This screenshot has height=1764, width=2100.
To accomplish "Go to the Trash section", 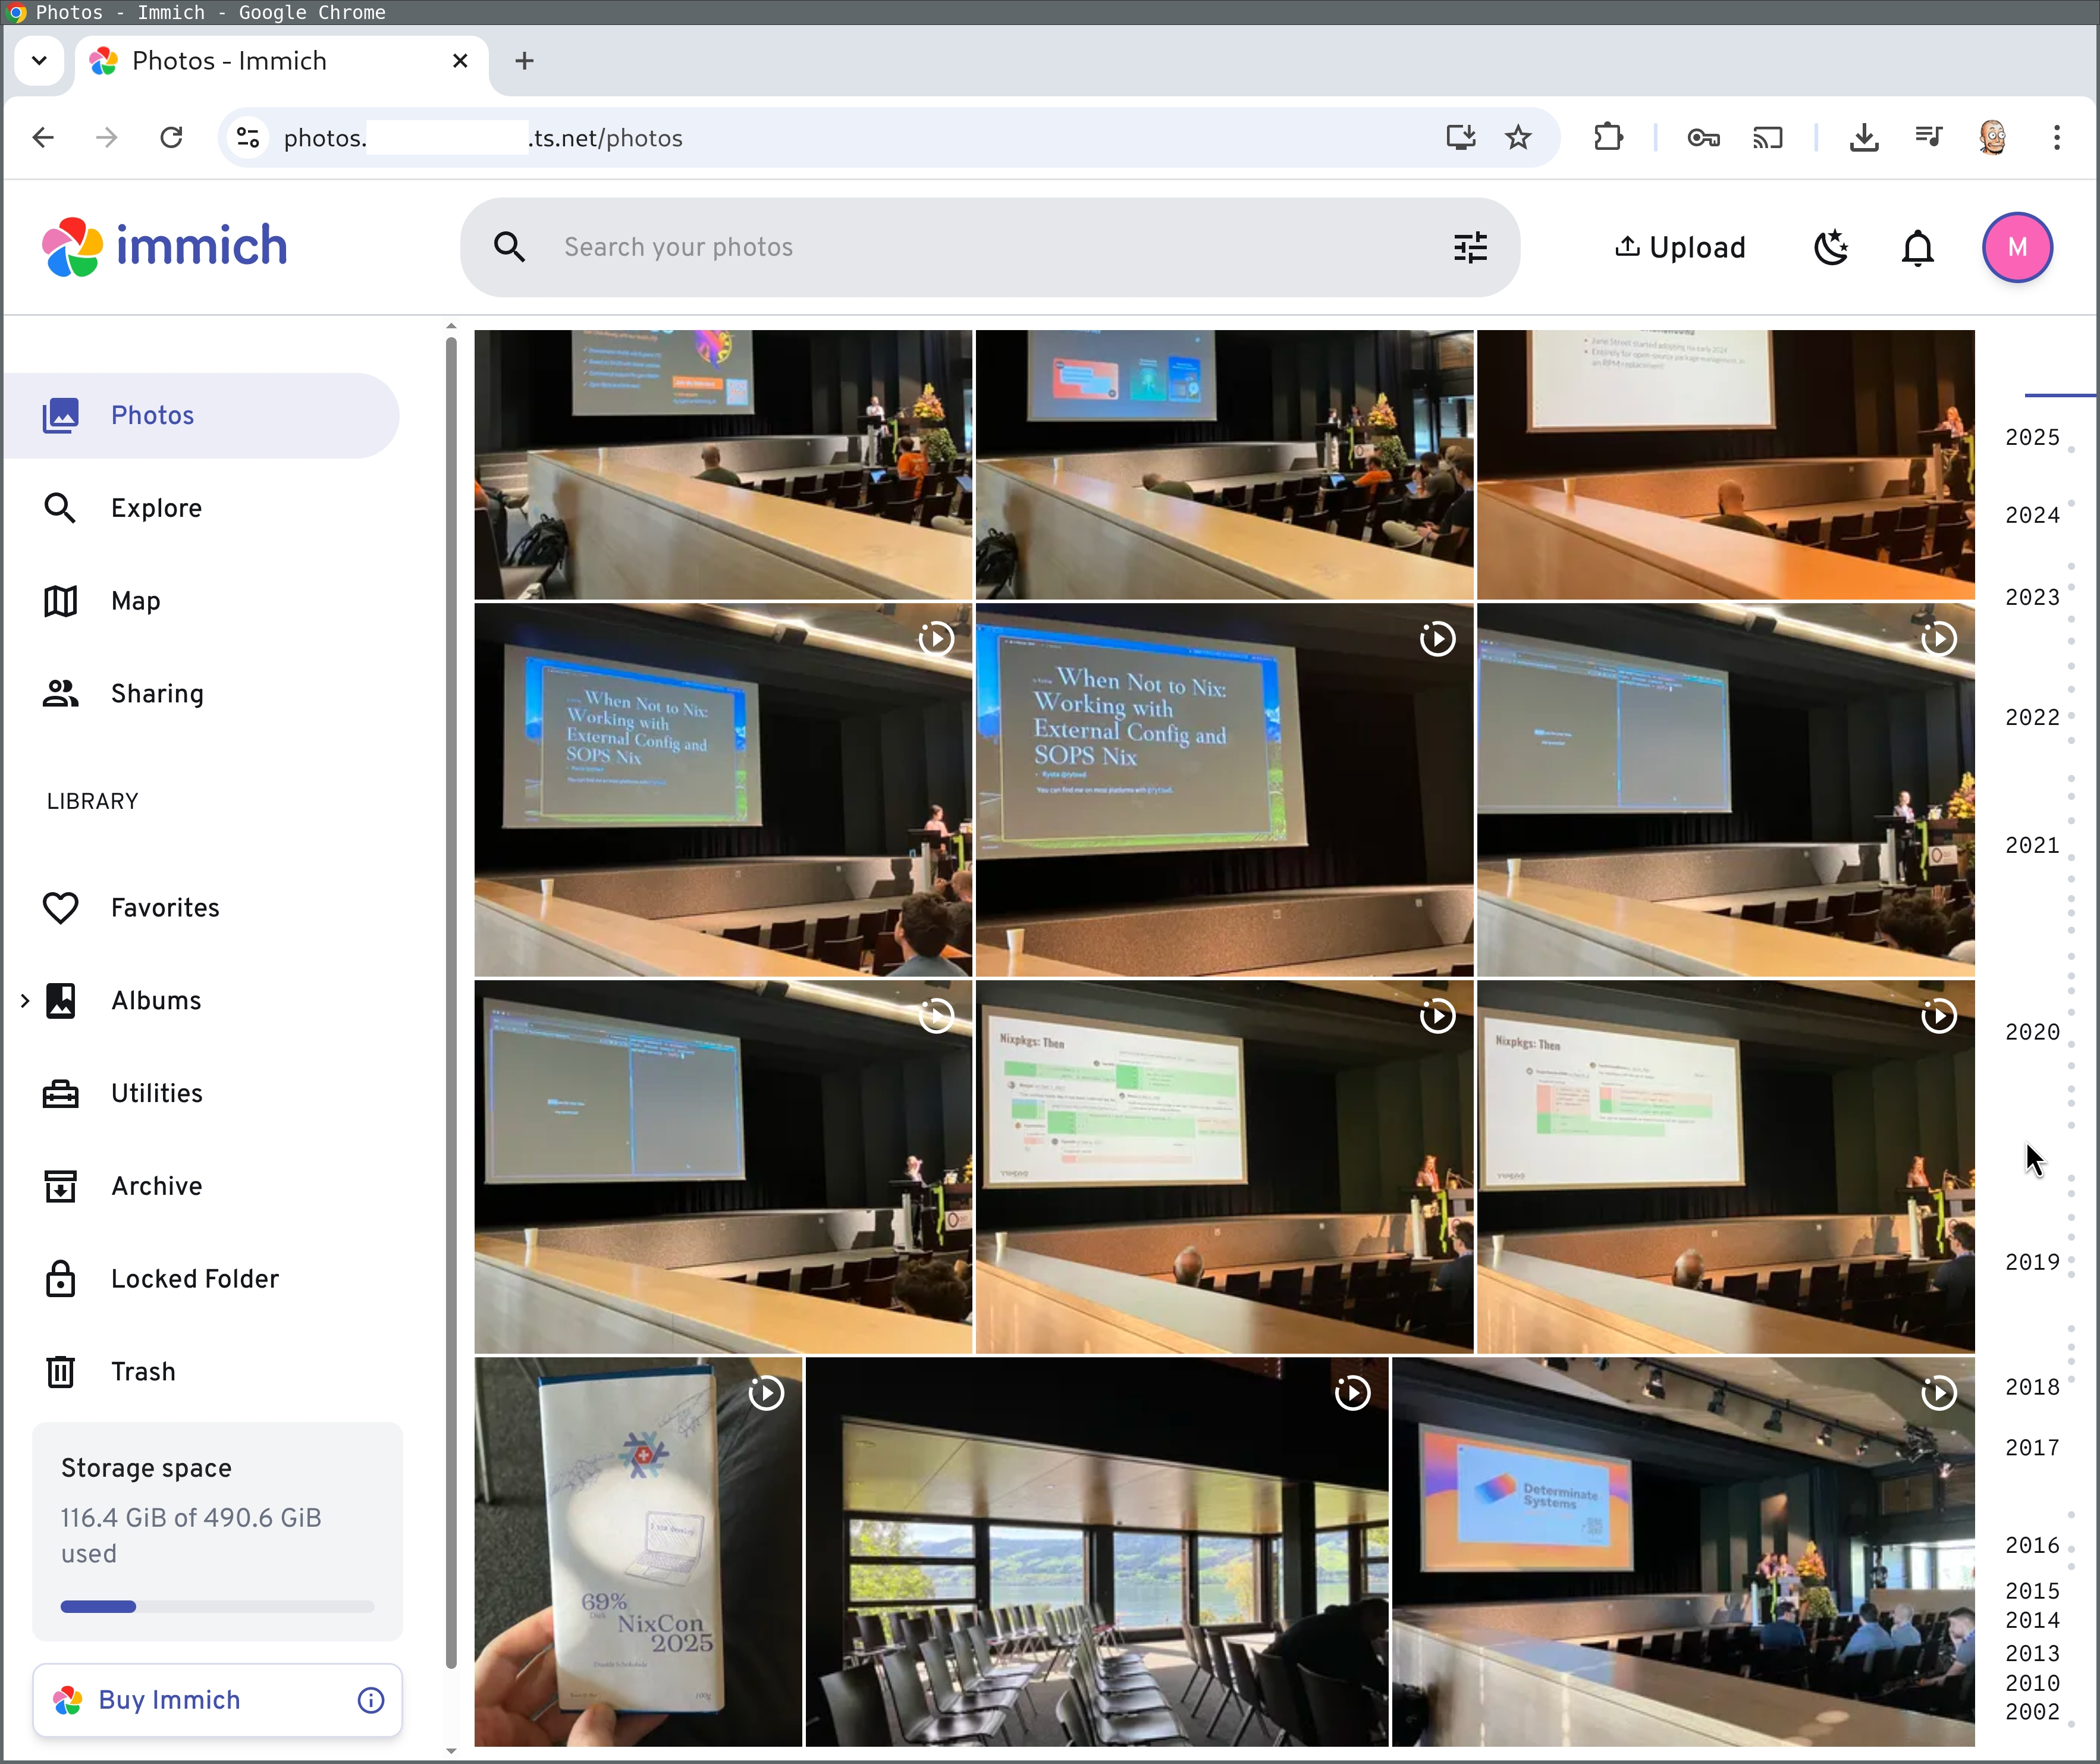I will click(x=143, y=1372).
